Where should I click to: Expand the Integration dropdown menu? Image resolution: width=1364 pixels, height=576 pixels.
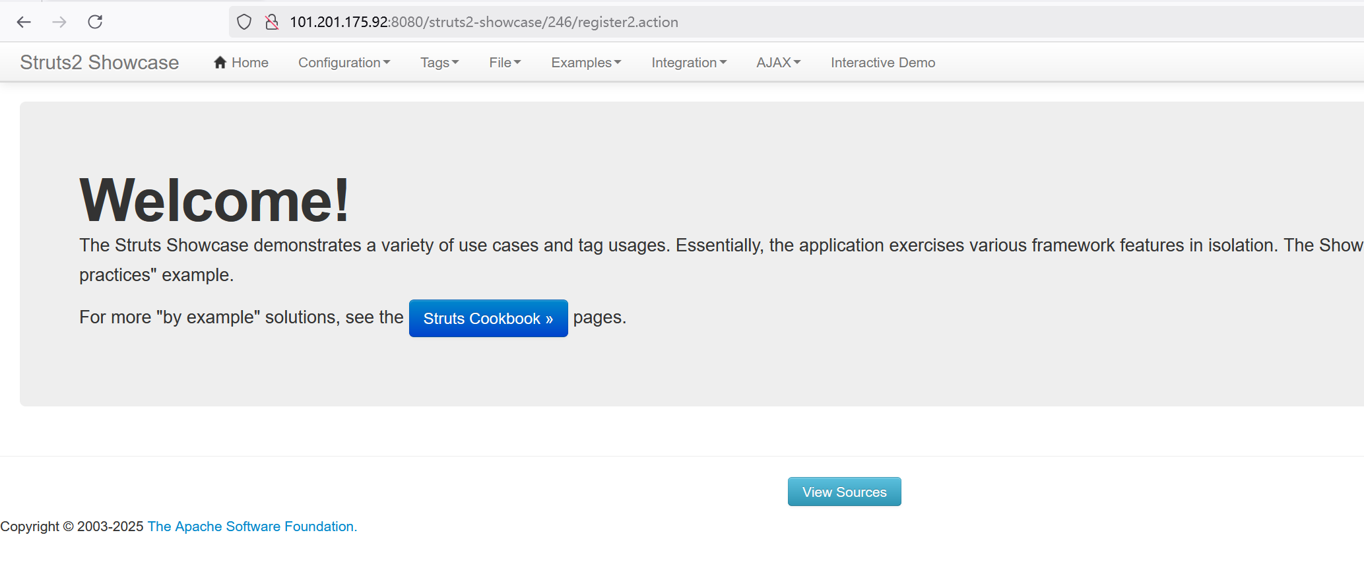coord(689,62)
